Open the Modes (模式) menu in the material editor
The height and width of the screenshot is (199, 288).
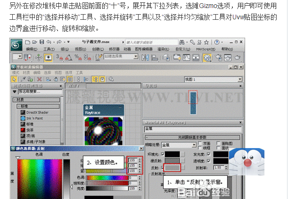click(16, 73)
